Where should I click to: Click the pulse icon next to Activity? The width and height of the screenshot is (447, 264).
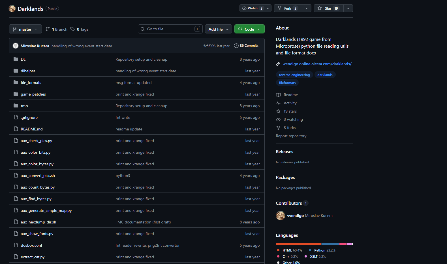[x=278, y=103]
